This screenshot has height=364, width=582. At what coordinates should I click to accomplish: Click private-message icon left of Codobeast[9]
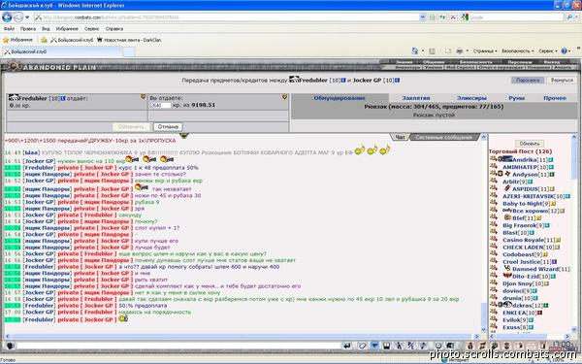pos(494,253)
